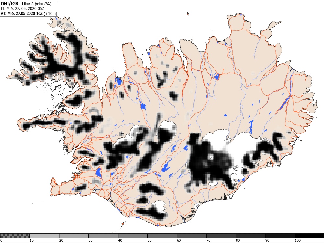Select the 50–60 legend swatch
The height and width of the screenshot is (243, 324).
(162, 236)
